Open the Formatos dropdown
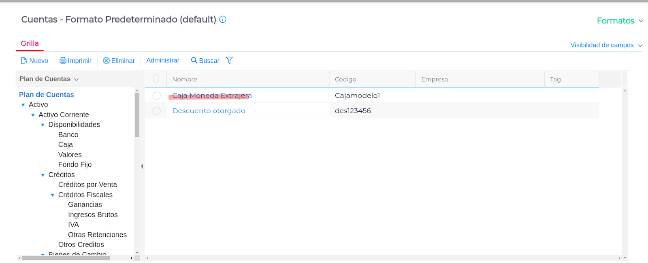The height and width of the screenshot is (263, 648). (620, 21)
